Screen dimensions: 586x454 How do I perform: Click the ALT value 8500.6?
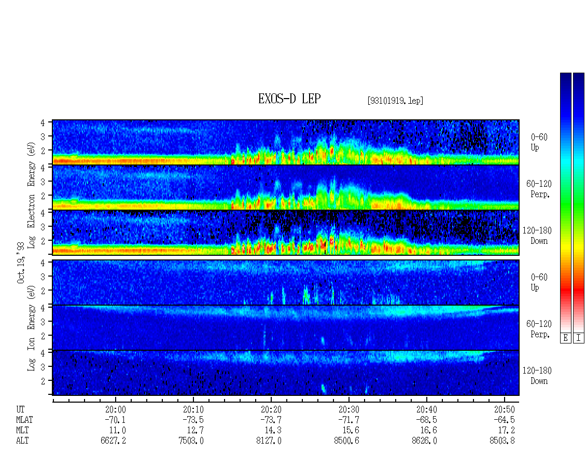346,441
